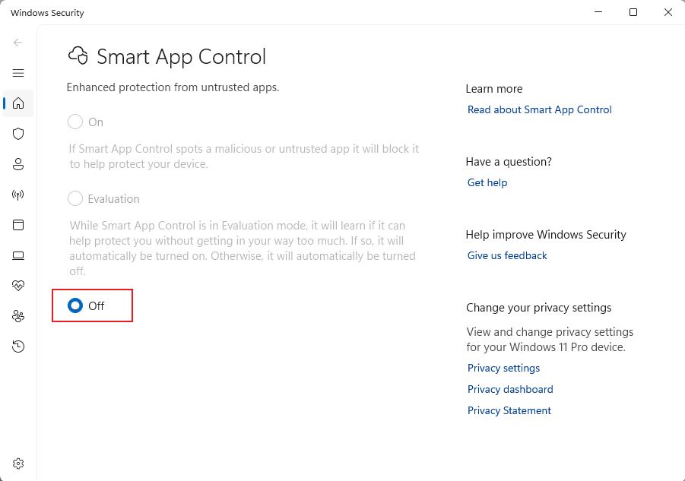Open the Privacy Statement link

point(509,411)
